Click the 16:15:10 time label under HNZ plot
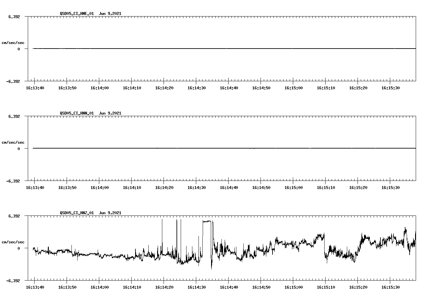 (x=326, y=287)
